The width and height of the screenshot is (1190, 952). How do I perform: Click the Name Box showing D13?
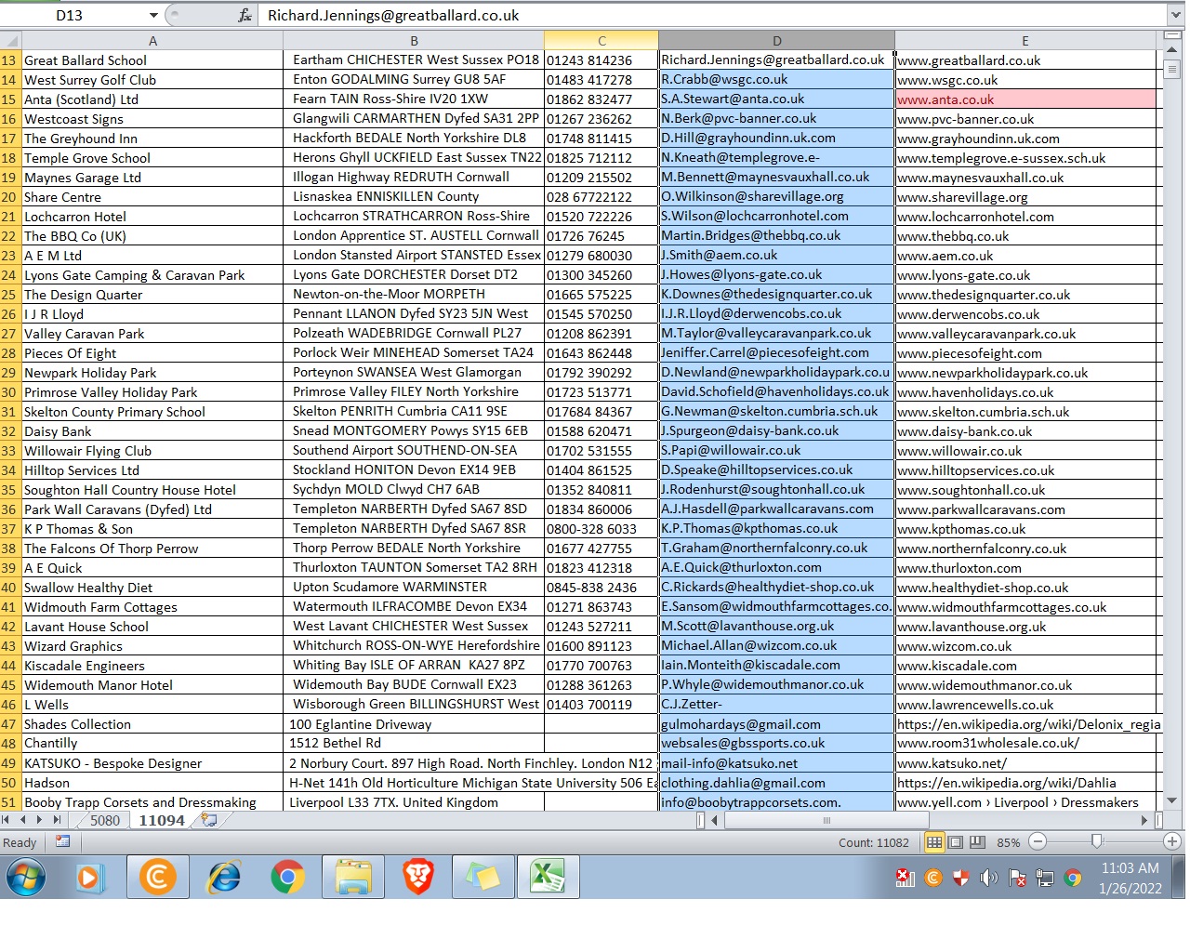pyautogui.click(x=71, y=15)
